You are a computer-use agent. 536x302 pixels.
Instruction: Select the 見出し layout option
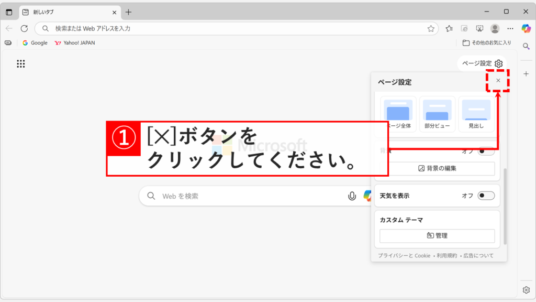pyautogui.click(x=477, y=114)
